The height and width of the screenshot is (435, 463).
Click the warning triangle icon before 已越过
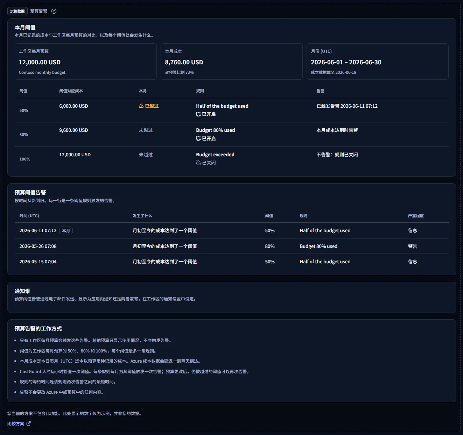point(141,106)
